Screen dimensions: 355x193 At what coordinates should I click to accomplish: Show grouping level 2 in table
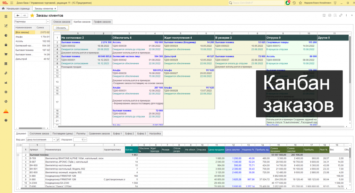coord(20,145)
